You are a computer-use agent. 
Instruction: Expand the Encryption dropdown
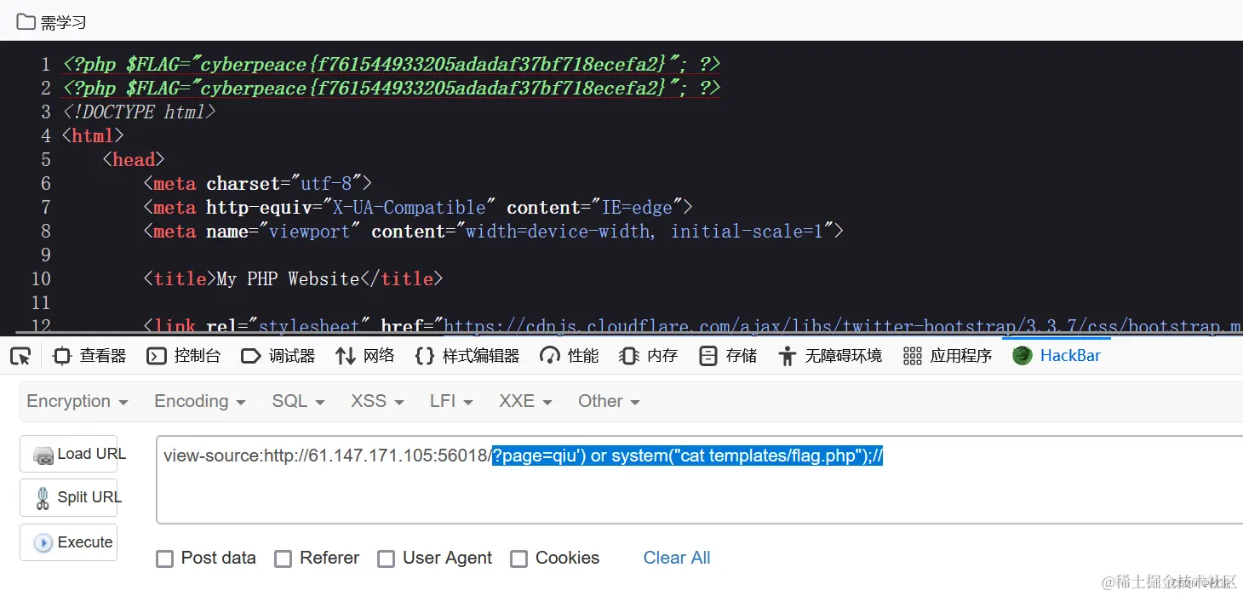click(x=77, y=401)
